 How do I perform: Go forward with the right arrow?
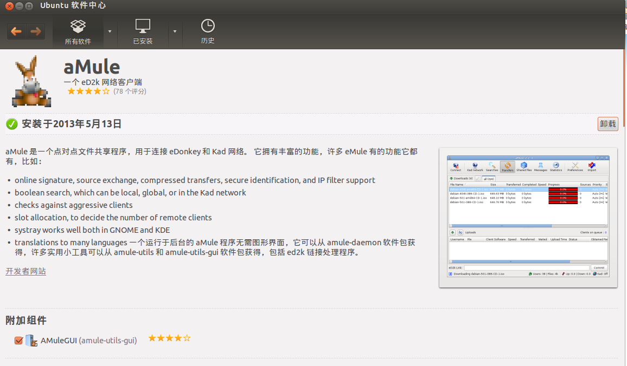pos(36,31)
